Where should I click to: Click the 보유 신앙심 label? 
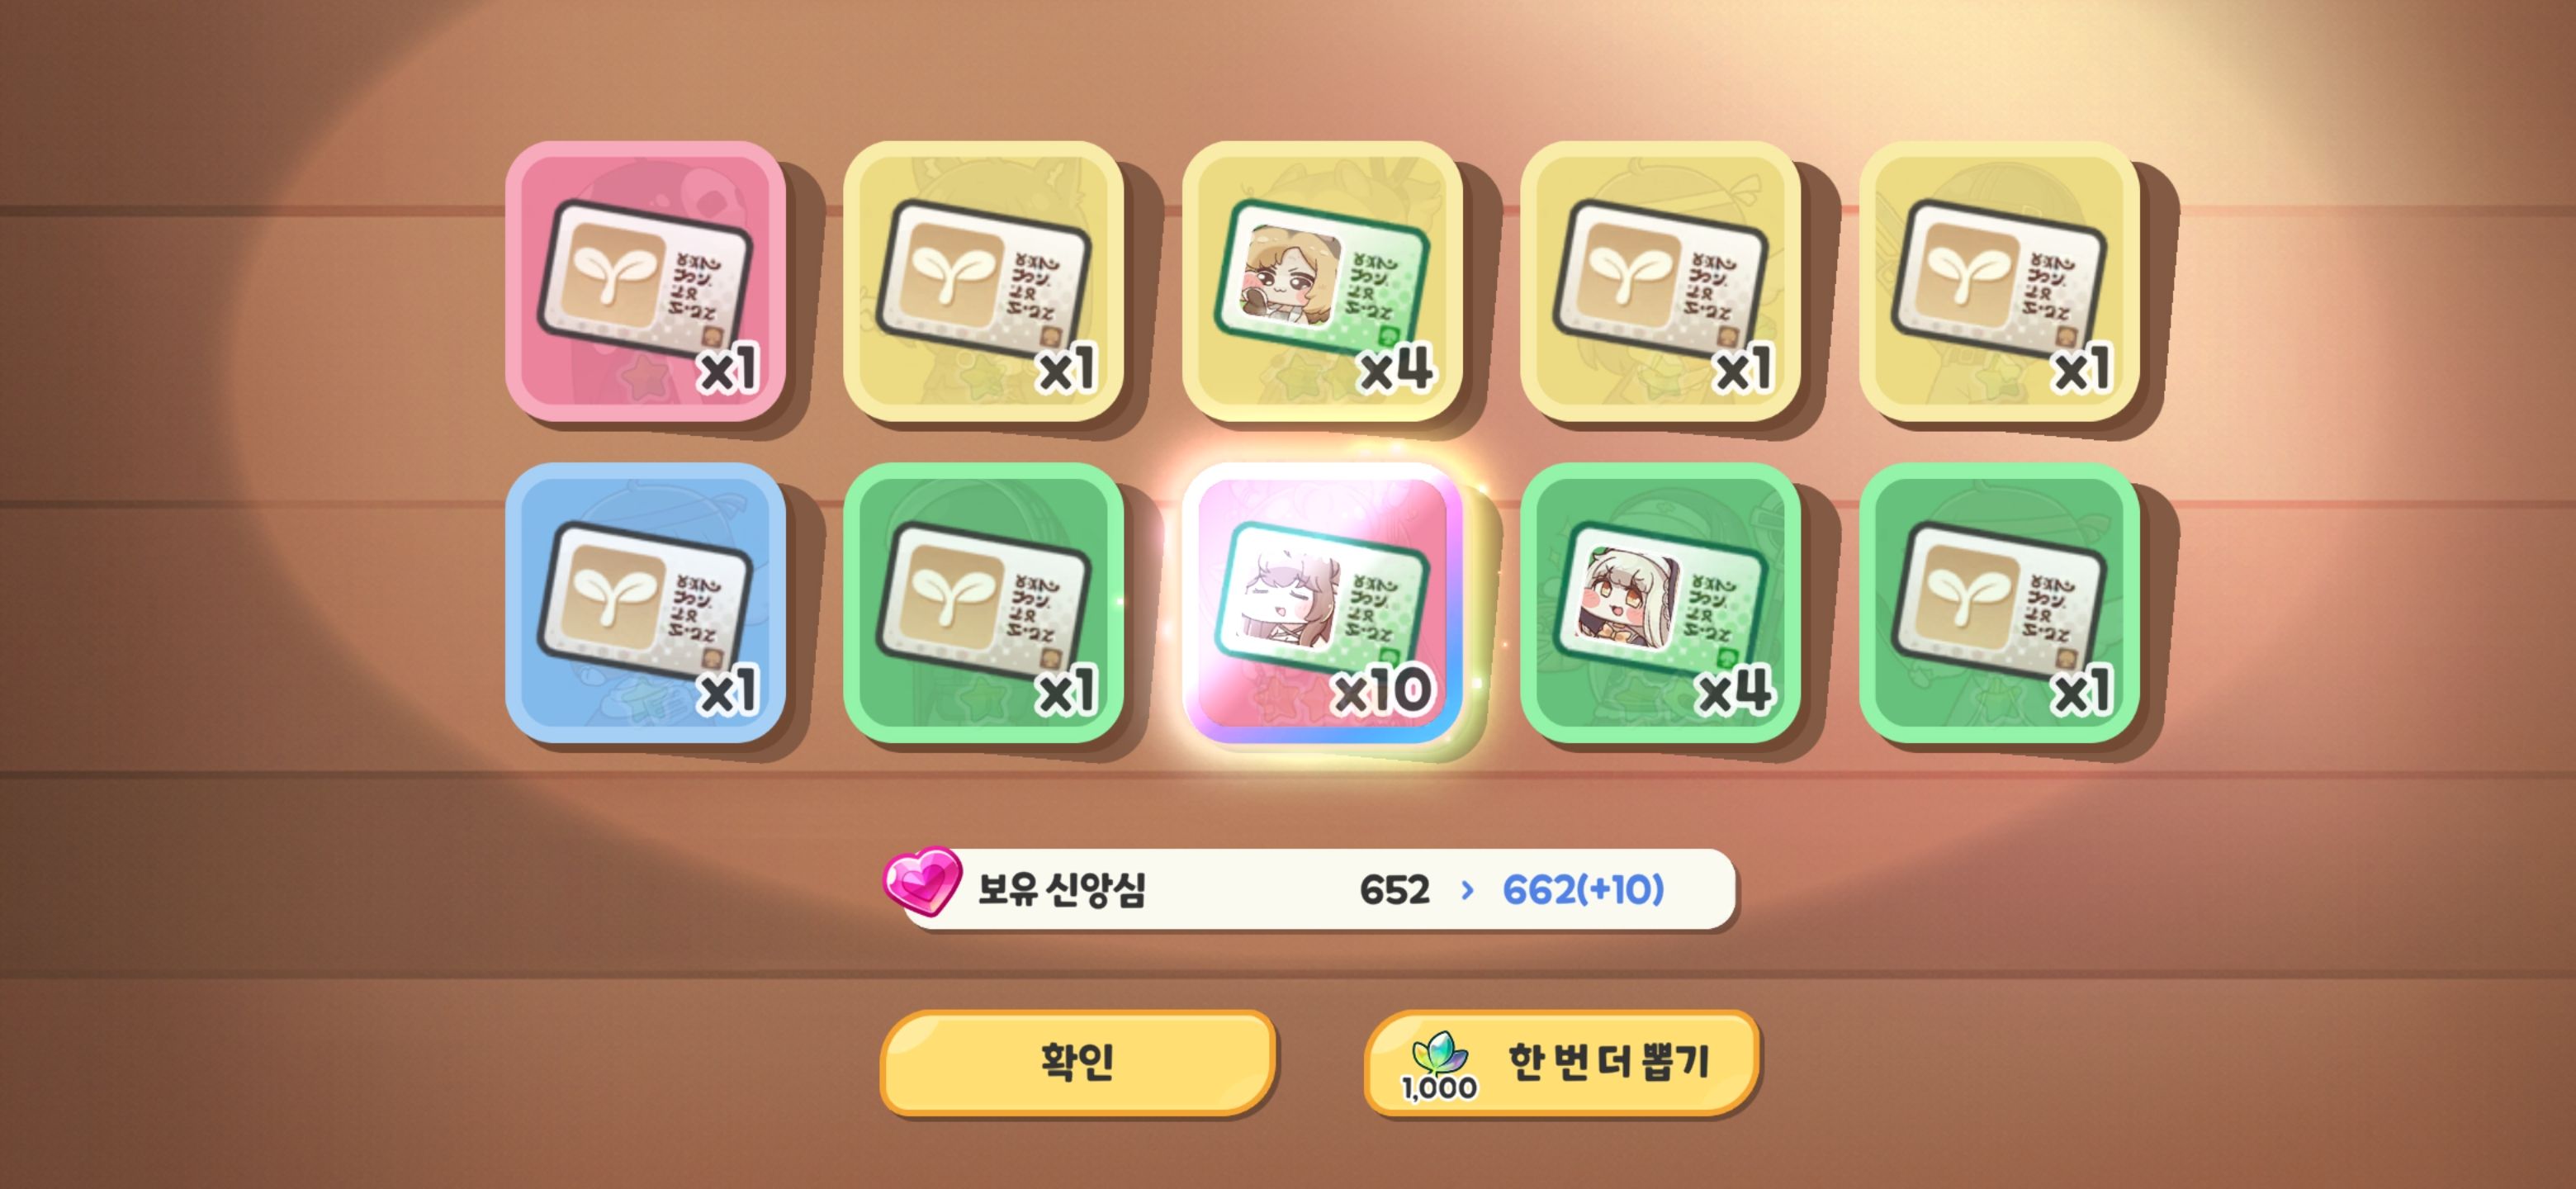[x=1061, y=889]
